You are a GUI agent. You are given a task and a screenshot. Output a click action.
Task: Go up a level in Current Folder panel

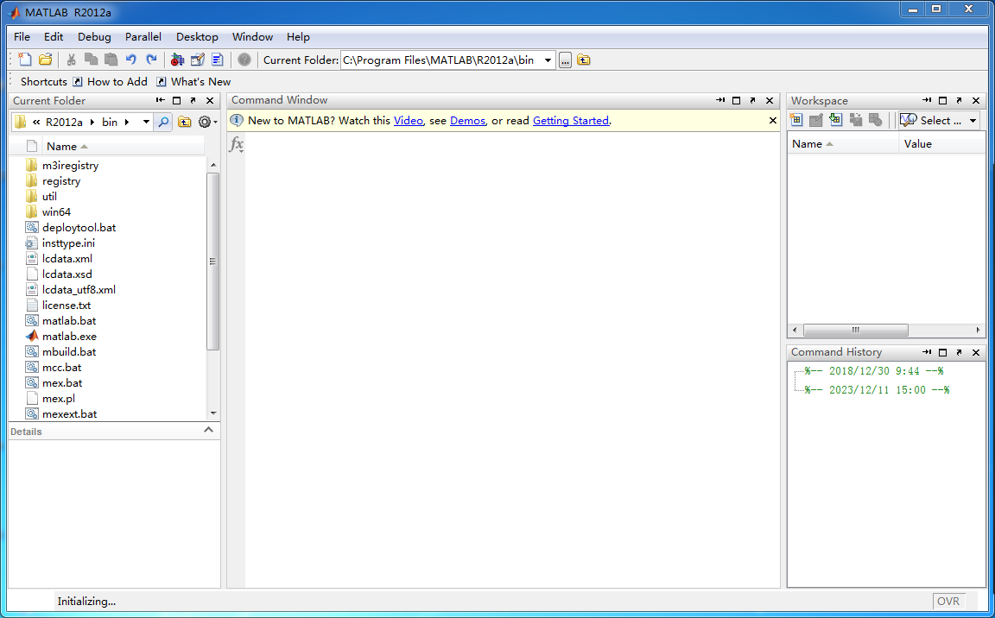coord(185,122)
